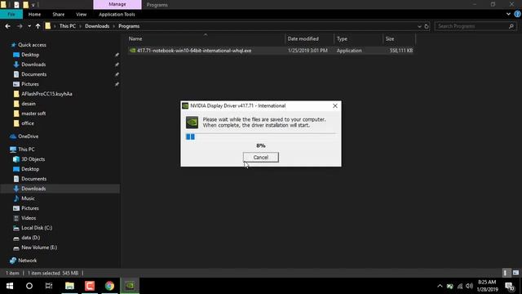Open Documents under This PC
Screen dimensions: 522x294
tap(33, 179)
